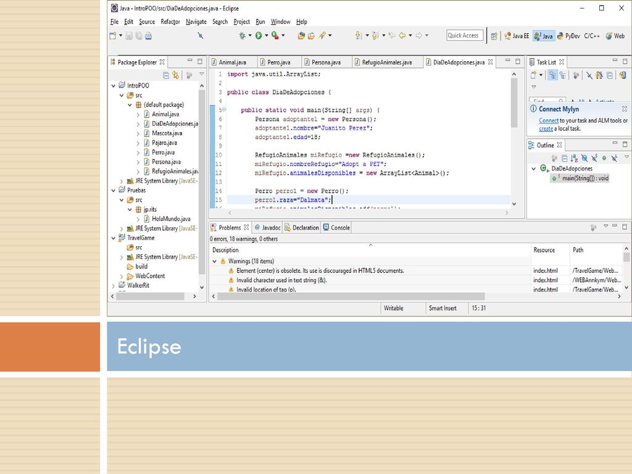Toggle Hide Non-Public Members in Outline

click(x=604, y=158)
